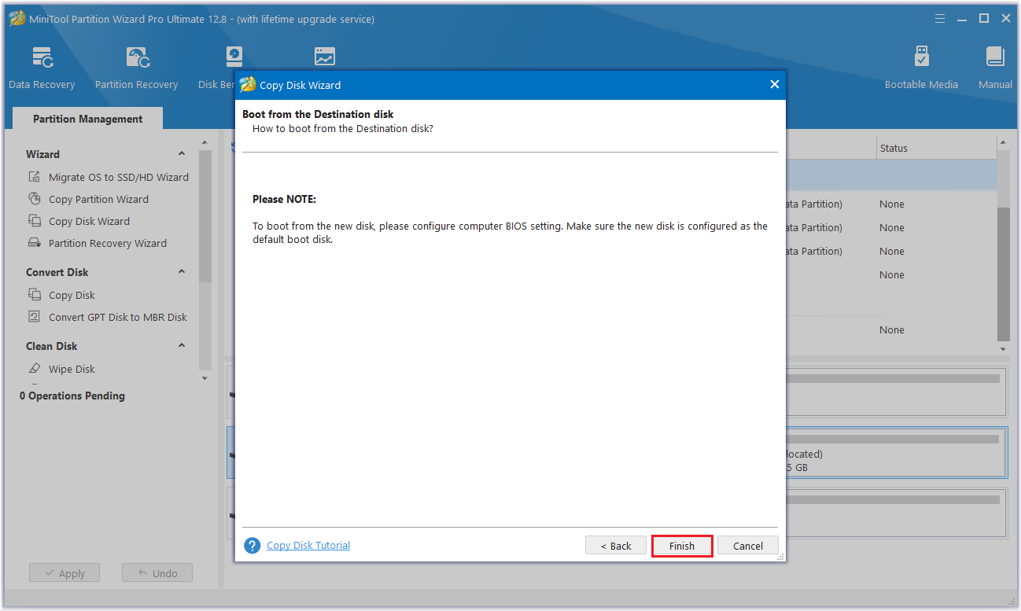Click Partition Recovery Wizard sidebar icon
Viewport: 1021px width, 611px height.
[x=35, y=243]
